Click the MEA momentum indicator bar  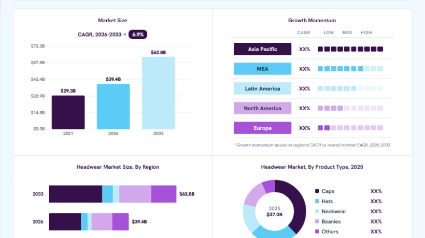coord(350,69)
